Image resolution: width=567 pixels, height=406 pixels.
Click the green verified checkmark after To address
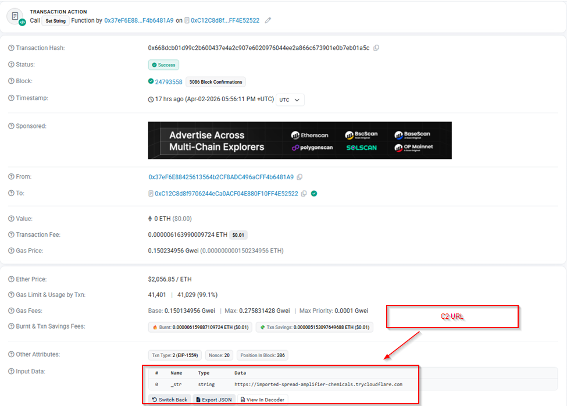tap(314, 194)
